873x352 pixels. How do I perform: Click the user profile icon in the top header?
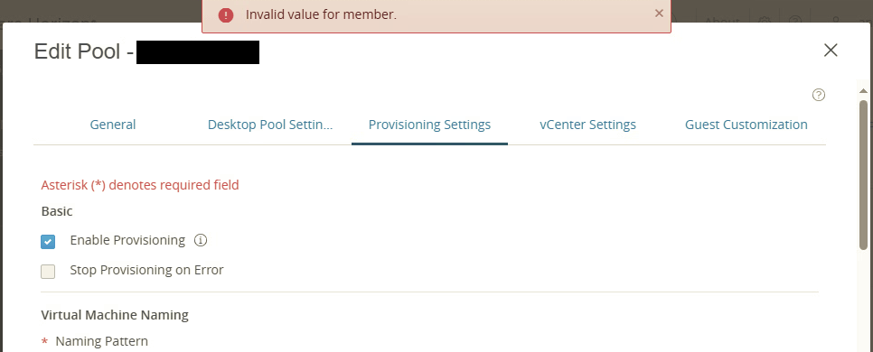(836, 21)
